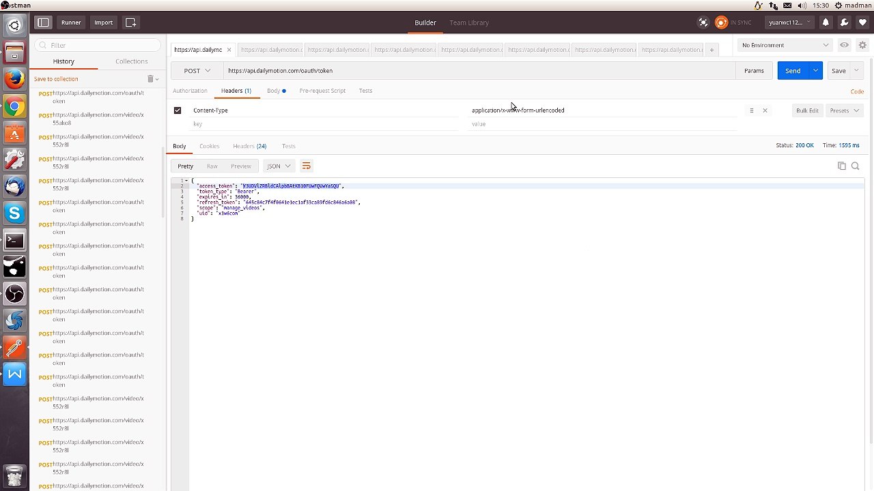Select the Collections sidebar tab

point(132,61)
